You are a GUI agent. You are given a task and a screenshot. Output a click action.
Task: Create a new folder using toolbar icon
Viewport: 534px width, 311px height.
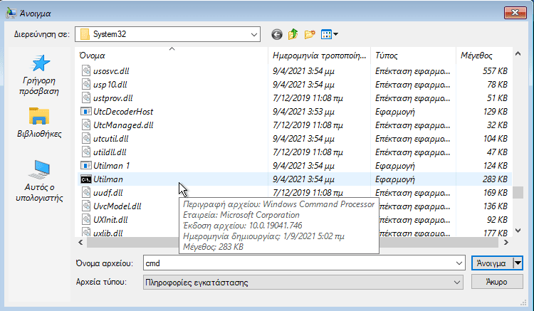tap(310, 34)
